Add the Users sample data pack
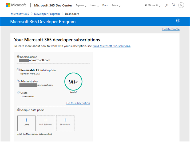This screenshot has height=142, width=190. click(26, 123)
